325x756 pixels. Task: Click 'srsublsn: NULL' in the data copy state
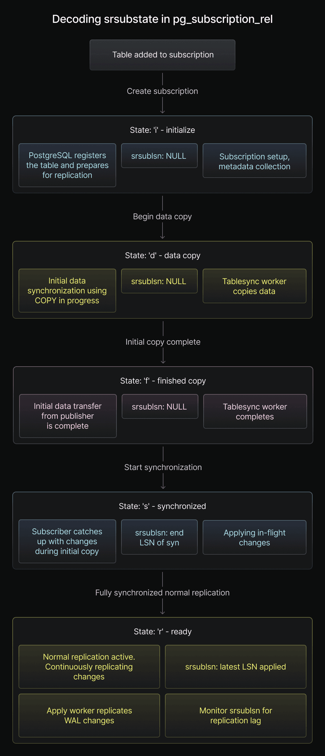click(x=159, y=281)
